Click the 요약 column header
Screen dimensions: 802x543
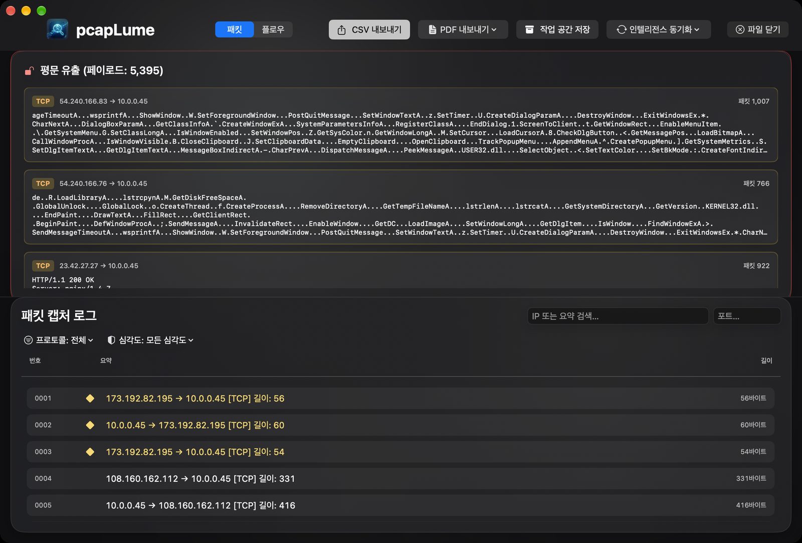pos(106,360)
